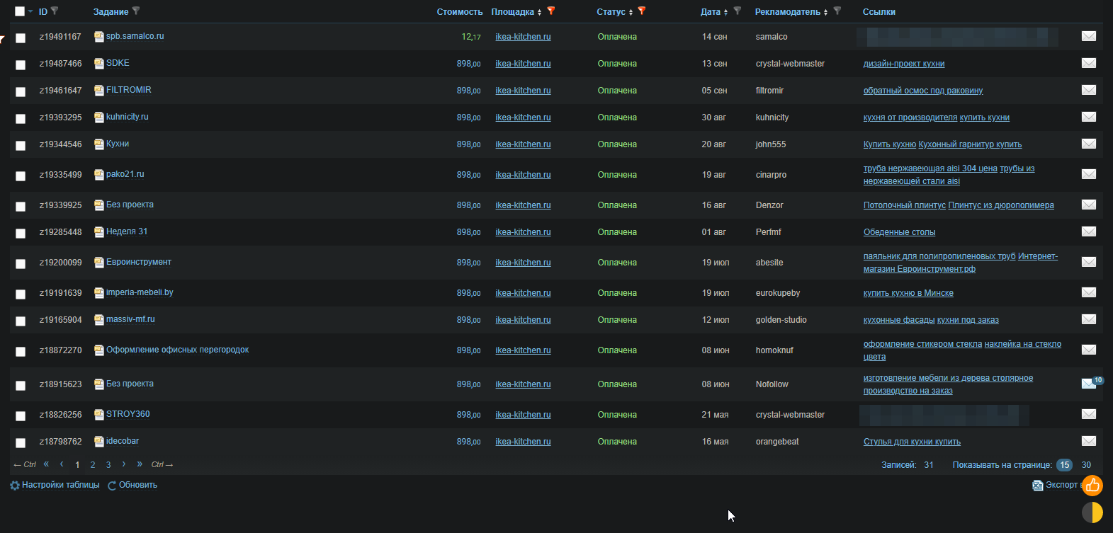This screenshot has height=533, width=1113.
Task: Click the gear icon for table settings
Action: coord(15,486)
